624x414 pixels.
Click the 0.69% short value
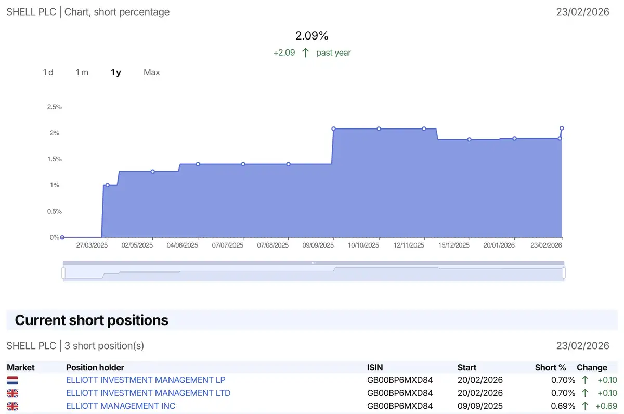coord(563,406)
